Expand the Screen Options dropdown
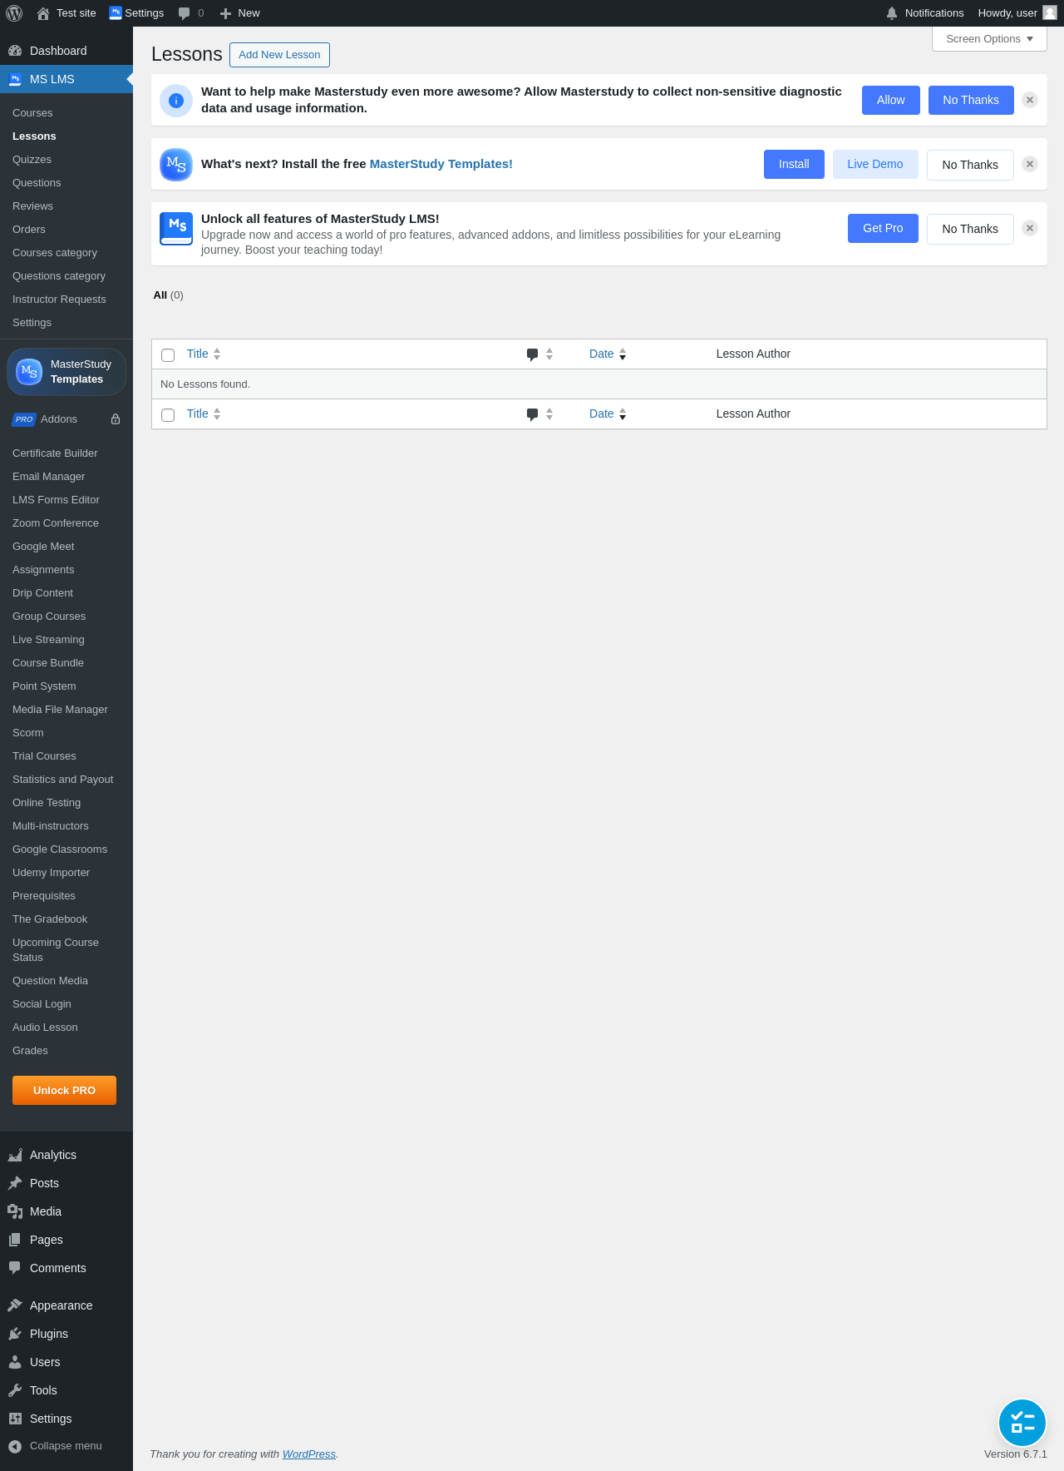 point(989,39)
